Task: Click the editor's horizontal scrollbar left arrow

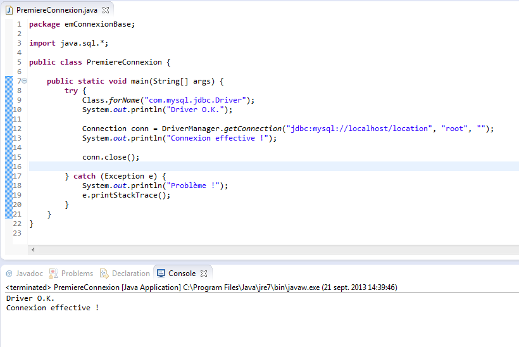Action: 33,249
